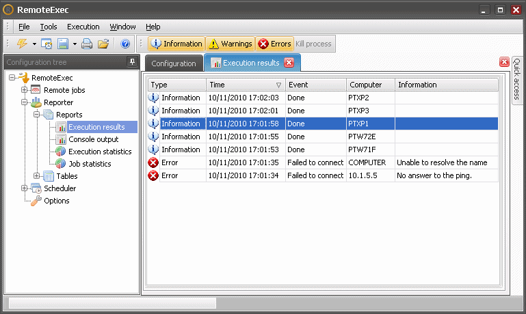Click the red close panel button near Quick access
The height and width of the screenshot is (314, 526).
click(x=504, y=62)
